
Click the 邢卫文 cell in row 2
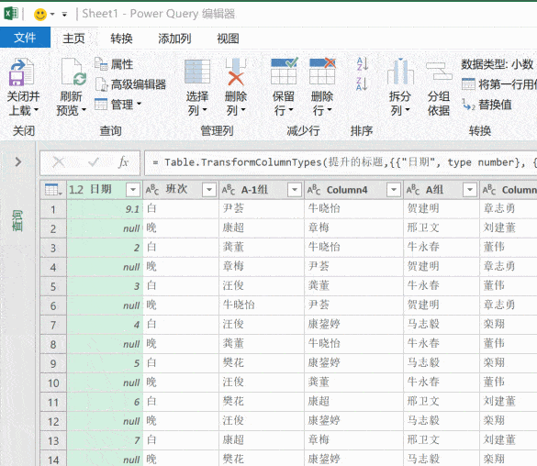coord(442,228)
